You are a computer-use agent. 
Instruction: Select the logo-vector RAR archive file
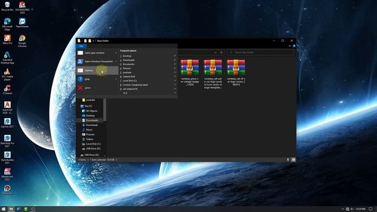click(x=236, y=72)
